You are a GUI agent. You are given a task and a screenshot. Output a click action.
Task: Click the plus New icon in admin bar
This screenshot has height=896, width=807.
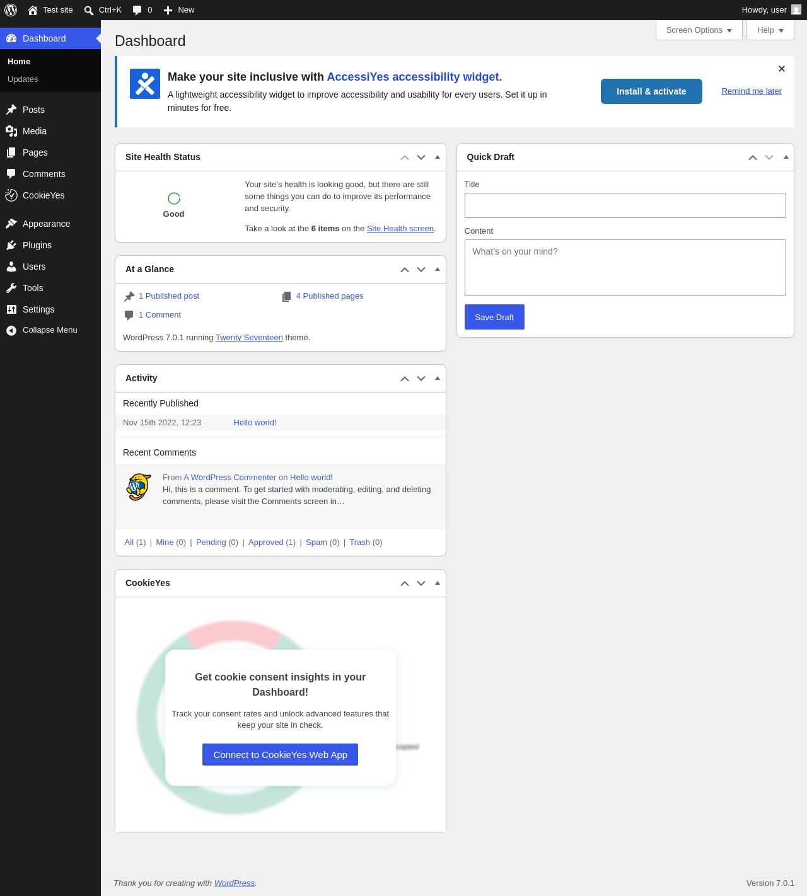168,10
